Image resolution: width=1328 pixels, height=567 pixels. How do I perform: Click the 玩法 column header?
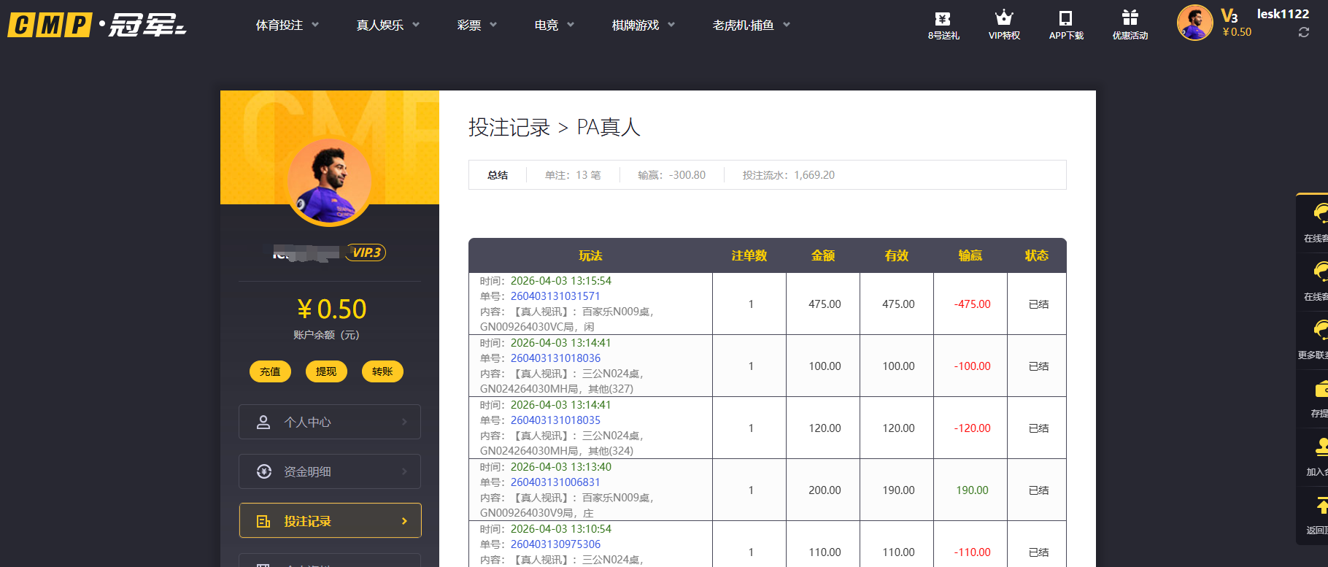coord(590,255)
